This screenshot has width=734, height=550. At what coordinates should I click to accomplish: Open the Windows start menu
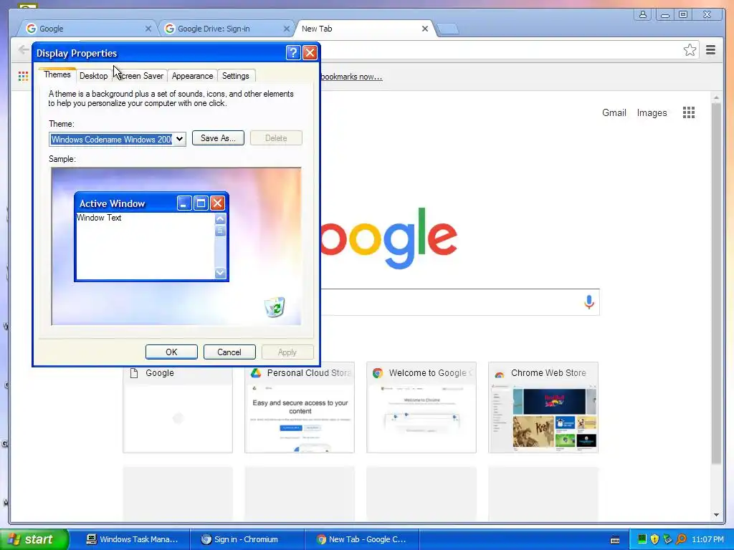tap(34, 539)
